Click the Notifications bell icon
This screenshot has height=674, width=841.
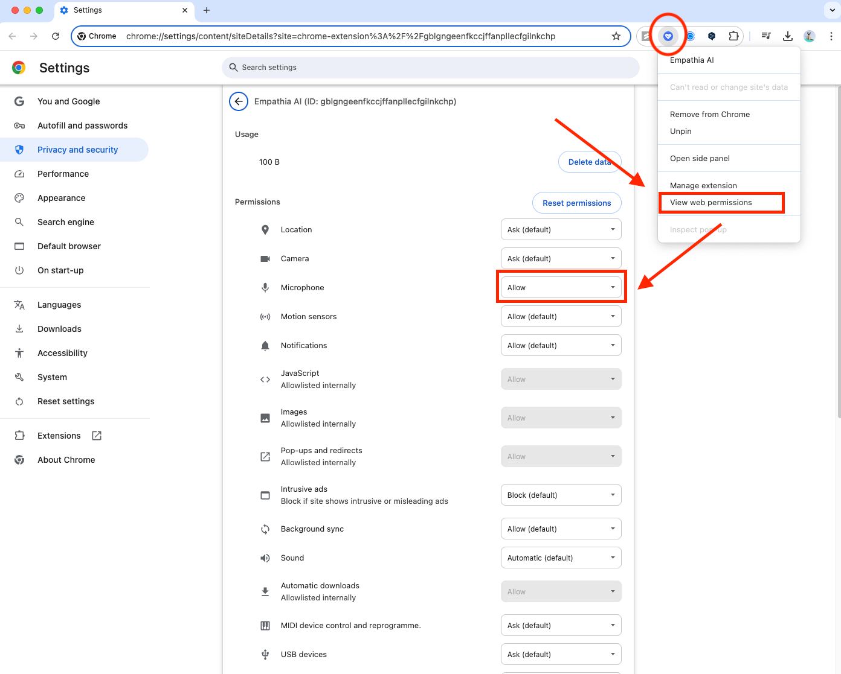265,346
